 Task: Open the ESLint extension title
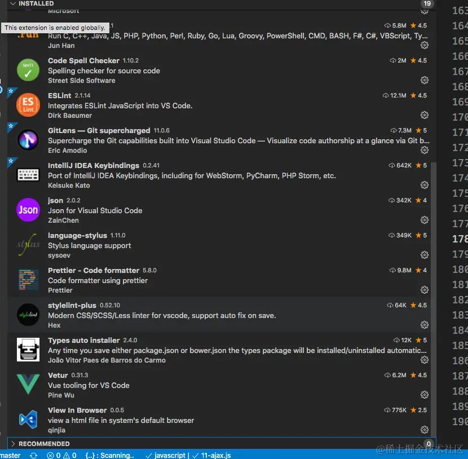[59, 95]
